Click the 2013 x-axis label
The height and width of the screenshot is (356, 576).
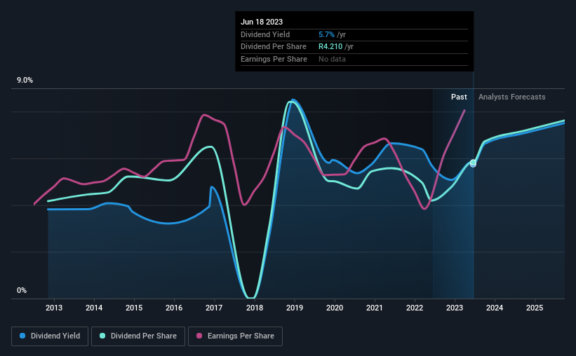click(x=54, y=308)
